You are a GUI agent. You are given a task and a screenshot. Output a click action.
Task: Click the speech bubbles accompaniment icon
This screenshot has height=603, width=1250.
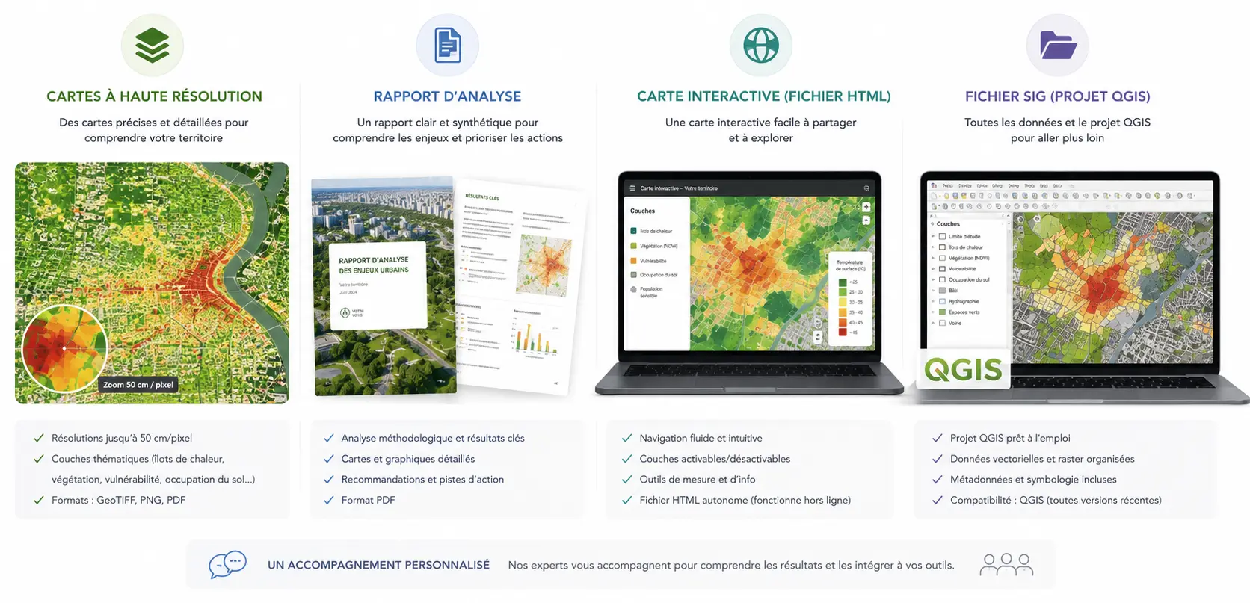coord(227,564)
